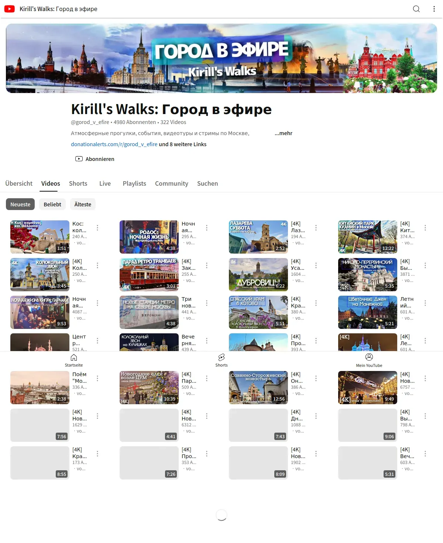Switch to the Shorts tab
Screen dimensions: 443x543
(78, 183)
